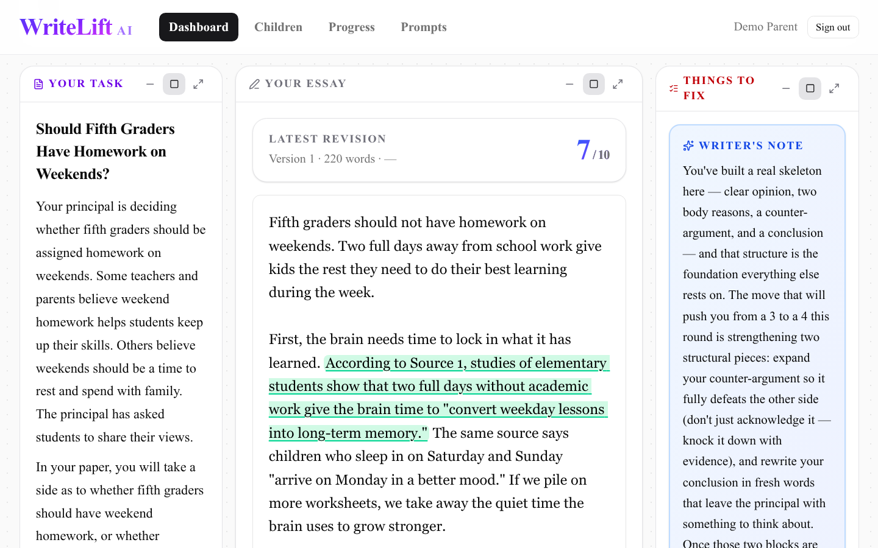Screen dimensions: 878x548
Task: Expand the Your Essay panel to fullscreen
Action: [x=618, y=84]
